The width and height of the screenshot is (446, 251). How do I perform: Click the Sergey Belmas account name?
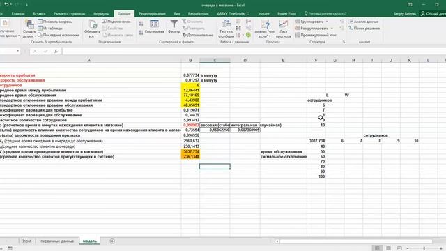(x=404, y=14)
